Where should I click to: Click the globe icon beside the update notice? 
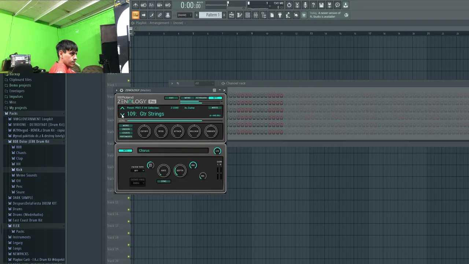coord(346,15)
